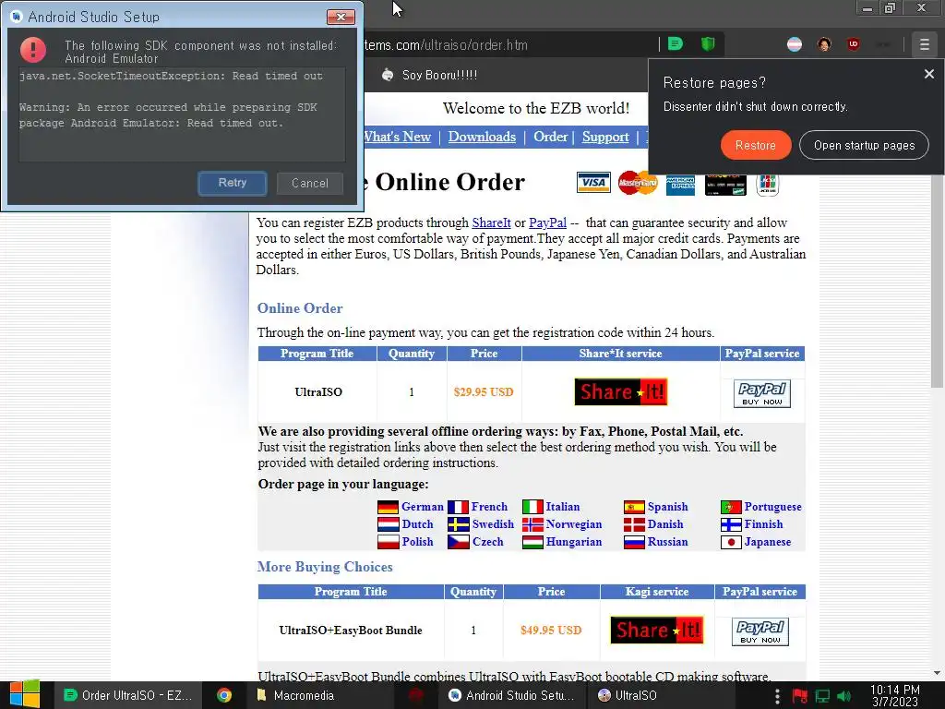The width and height of the screenshot is (945, 709).
Task: Click Retry in Android Studio Setup dialog
Action: [x=232, y=183]
